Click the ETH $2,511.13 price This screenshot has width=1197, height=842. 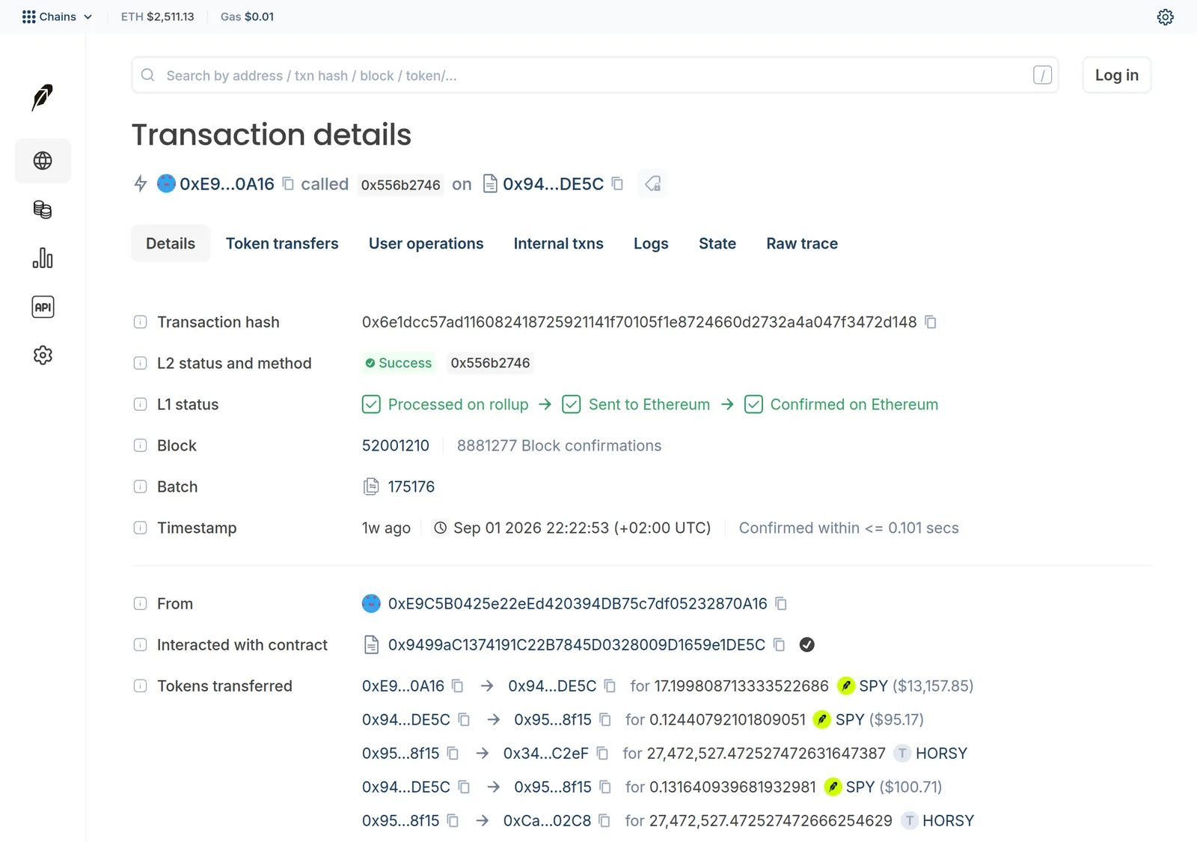click(158, 16)
